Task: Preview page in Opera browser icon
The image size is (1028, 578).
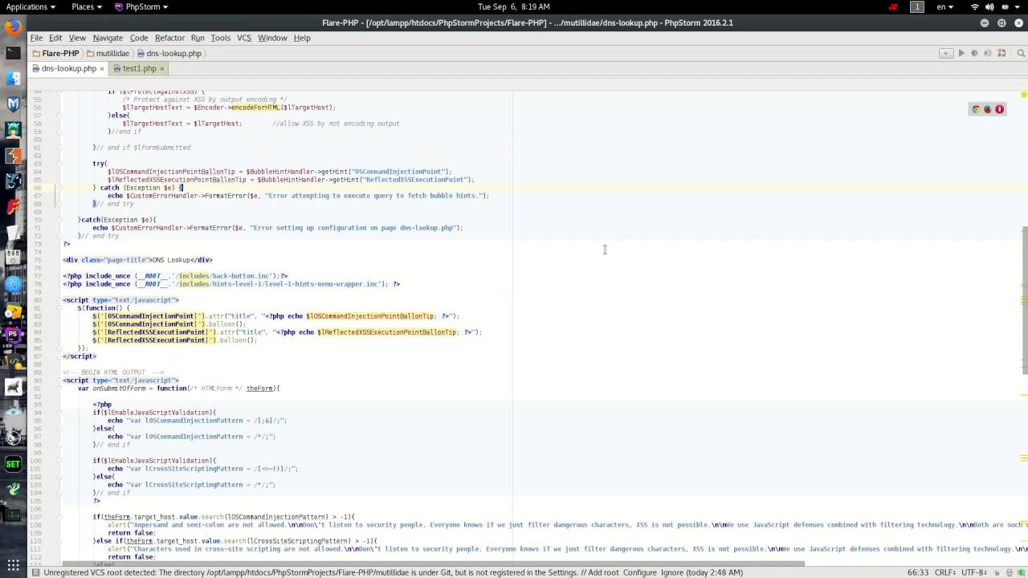Action: pos(1000,109)
